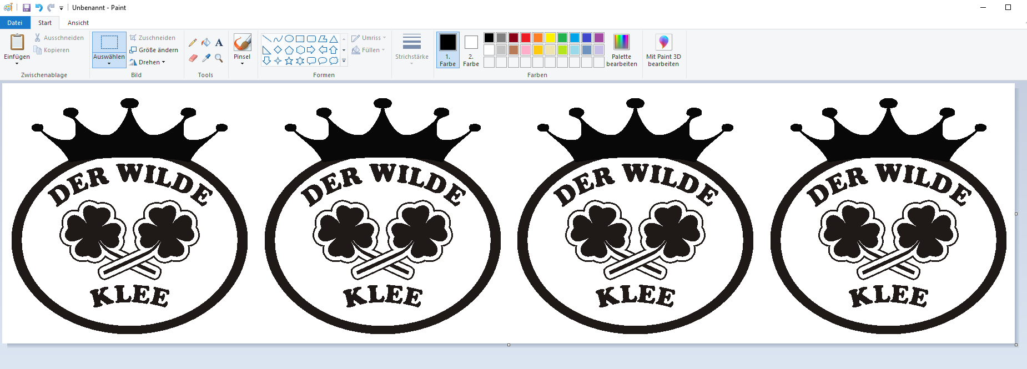1027x369 pixels.
Task: Select the Pencil tool
Action: [193, 43]
